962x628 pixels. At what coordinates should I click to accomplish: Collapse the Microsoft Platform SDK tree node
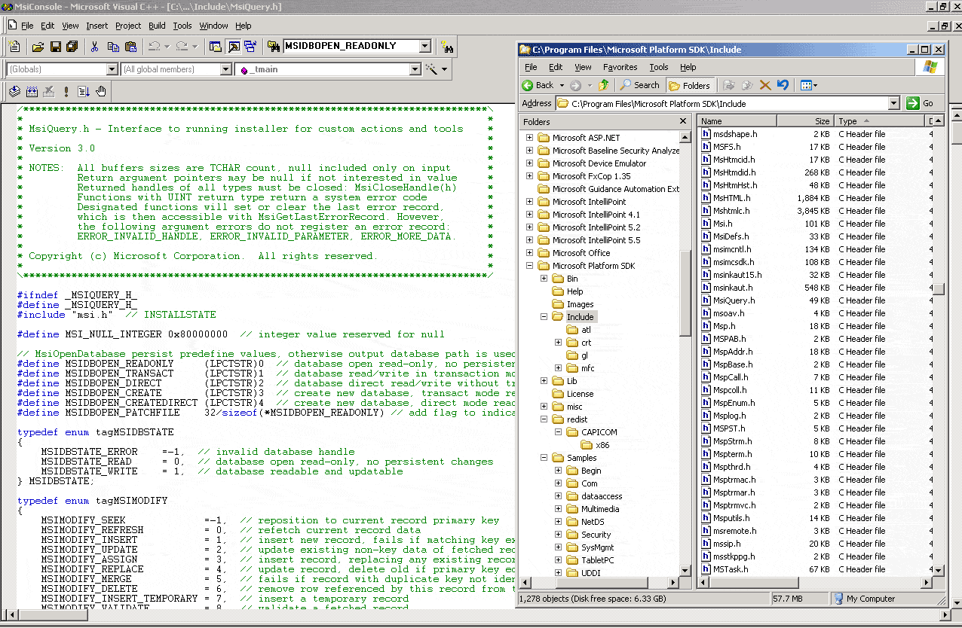pos(529,266)
